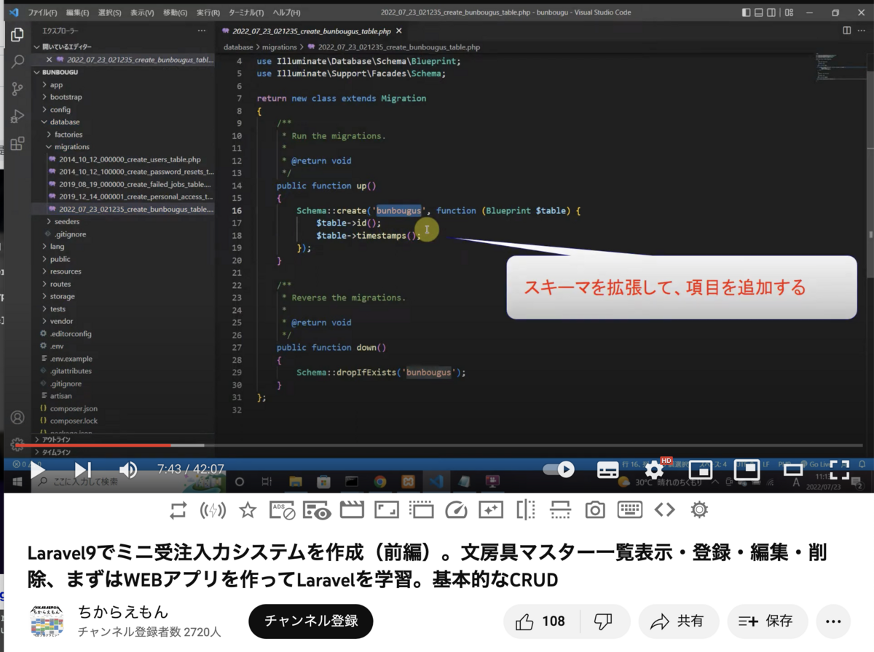This screenshot has height=652, width=874.
Task: Click the sparkle video filters icon
Action: [x=491, y=511]
